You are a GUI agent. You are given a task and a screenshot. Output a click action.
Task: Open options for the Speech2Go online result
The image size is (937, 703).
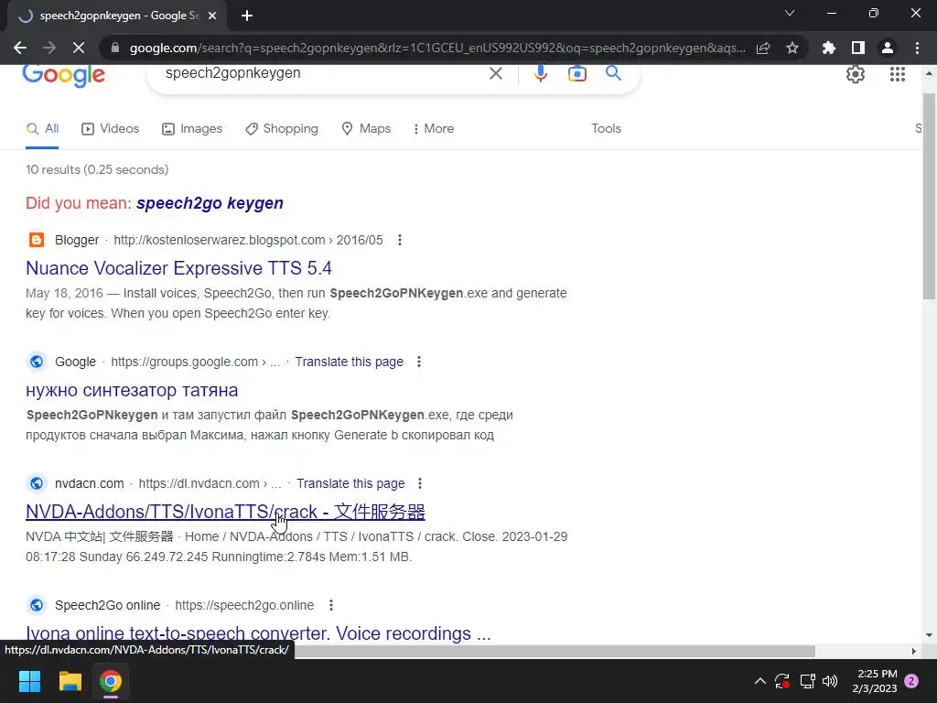tap(331, 605)
